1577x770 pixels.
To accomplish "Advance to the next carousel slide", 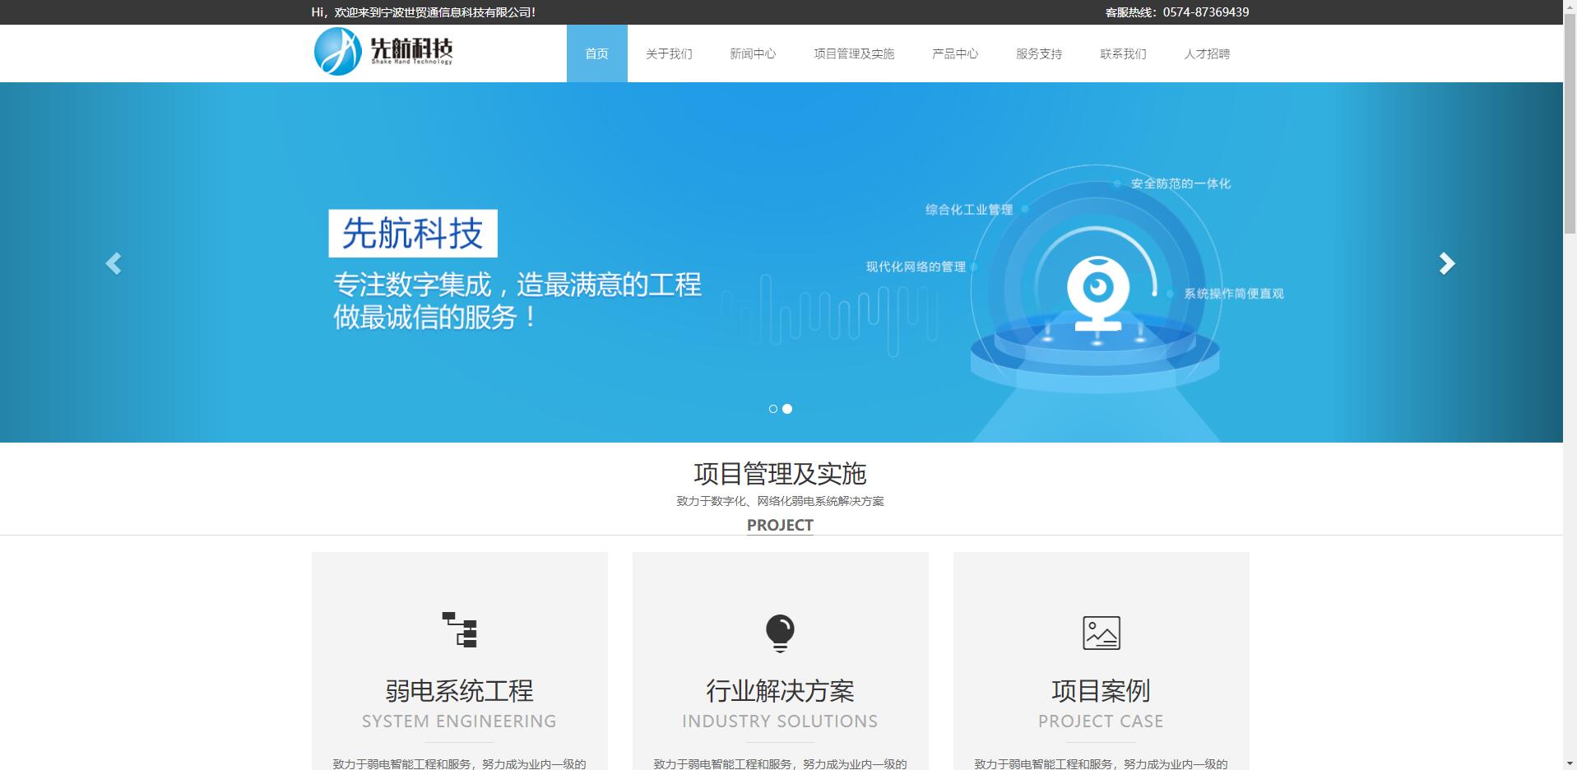I will click(x=1447, y=263).
